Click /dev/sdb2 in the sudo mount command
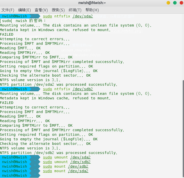The height and width of the screenshot is (178, 184). tap(78, 166)
